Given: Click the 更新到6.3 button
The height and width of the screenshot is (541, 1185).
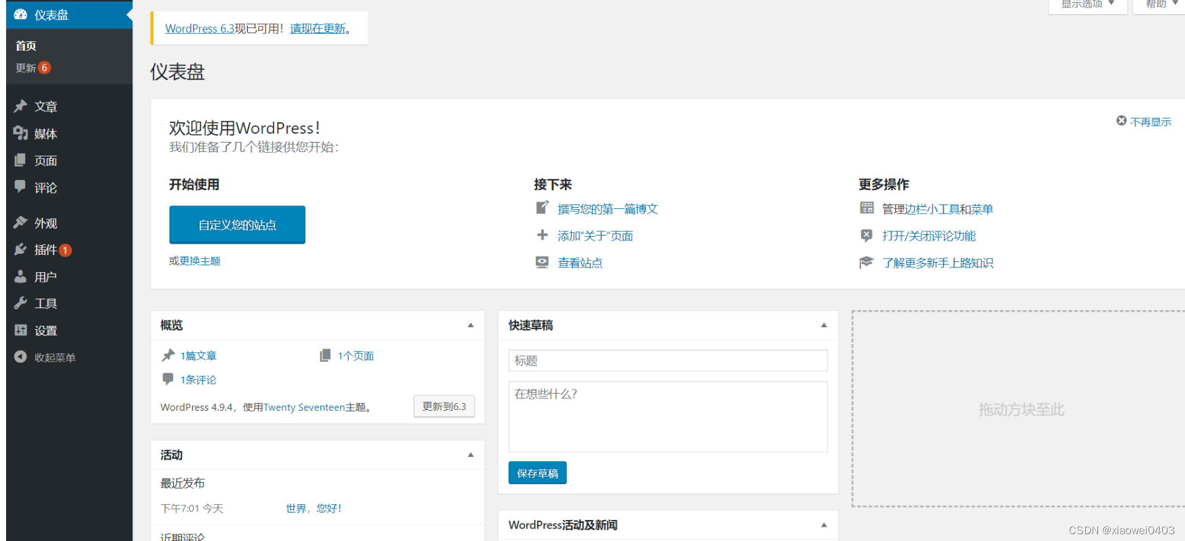Looking at the screenshot, I should 444,406.
